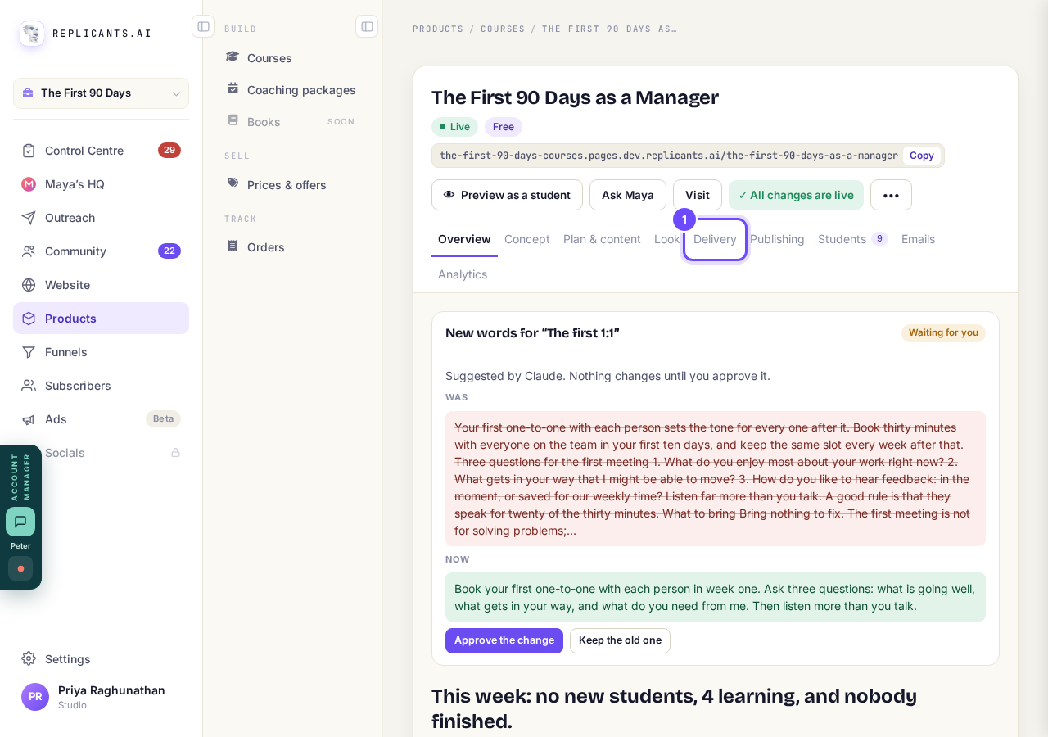Click the All changes are live status
This screenshot has height=737, width=1048.
coord(796,195)
